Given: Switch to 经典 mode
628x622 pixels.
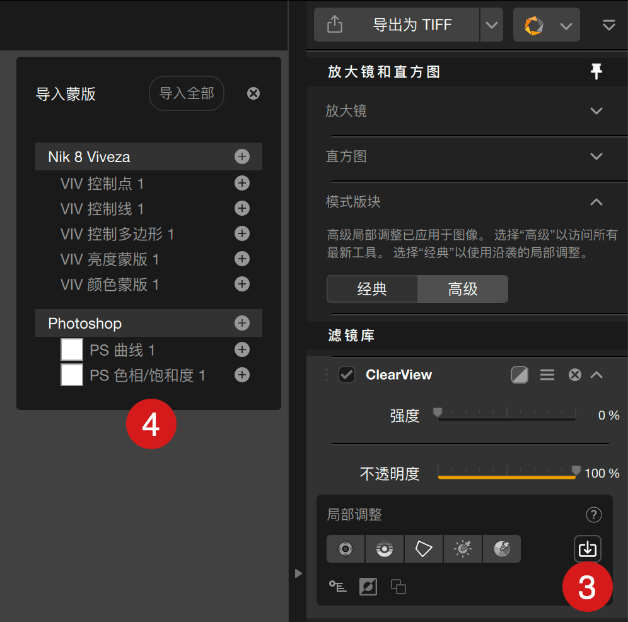Looking at the screenshot, I should (372, 288).
